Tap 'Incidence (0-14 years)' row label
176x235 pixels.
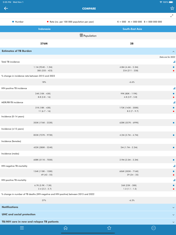(13, 116)
